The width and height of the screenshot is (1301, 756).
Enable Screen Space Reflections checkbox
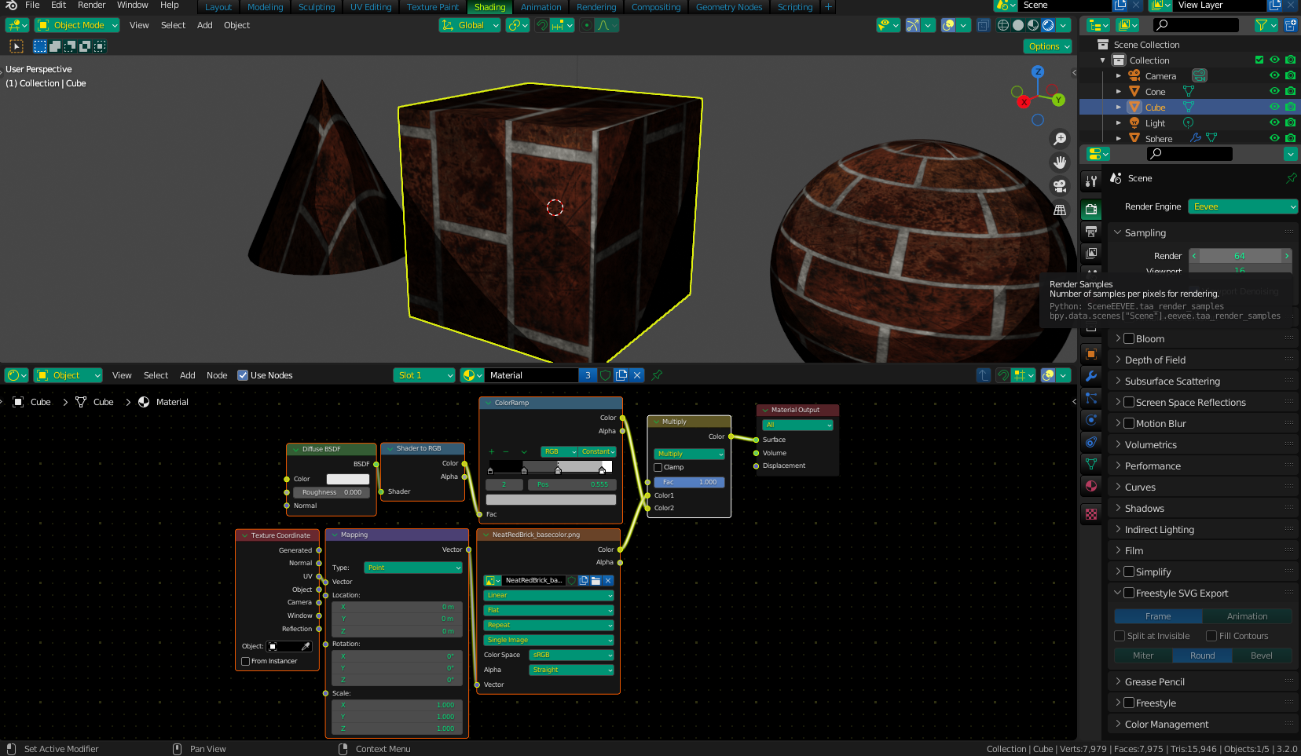[x=1129, y=403]
